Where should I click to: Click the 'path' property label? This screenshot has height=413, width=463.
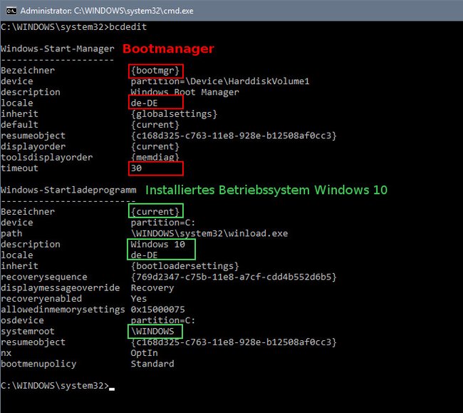(x=11, y=233)
